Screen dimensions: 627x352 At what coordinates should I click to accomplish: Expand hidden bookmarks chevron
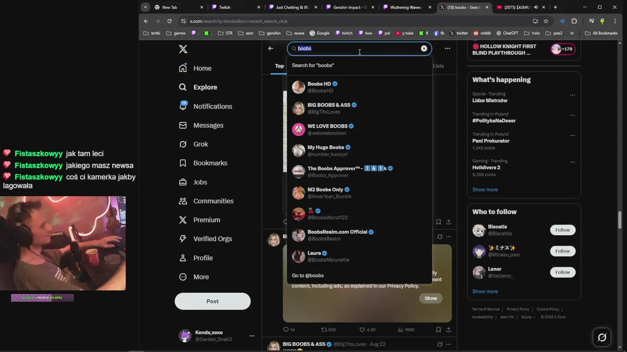[x=572, y=33]
